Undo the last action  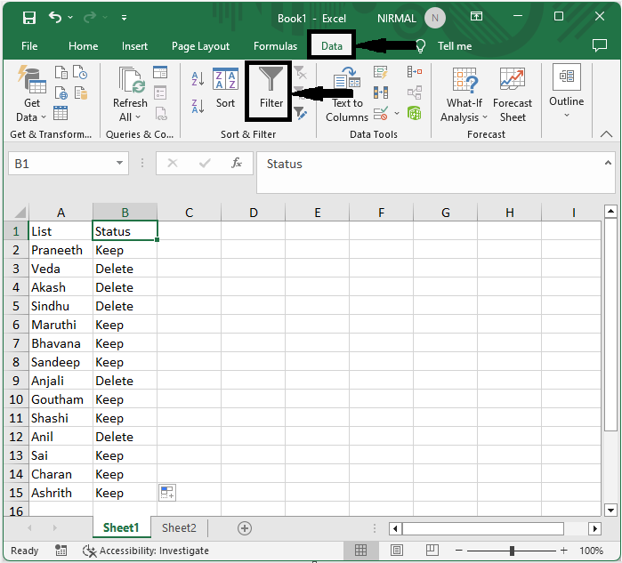[x=55, y=18]
